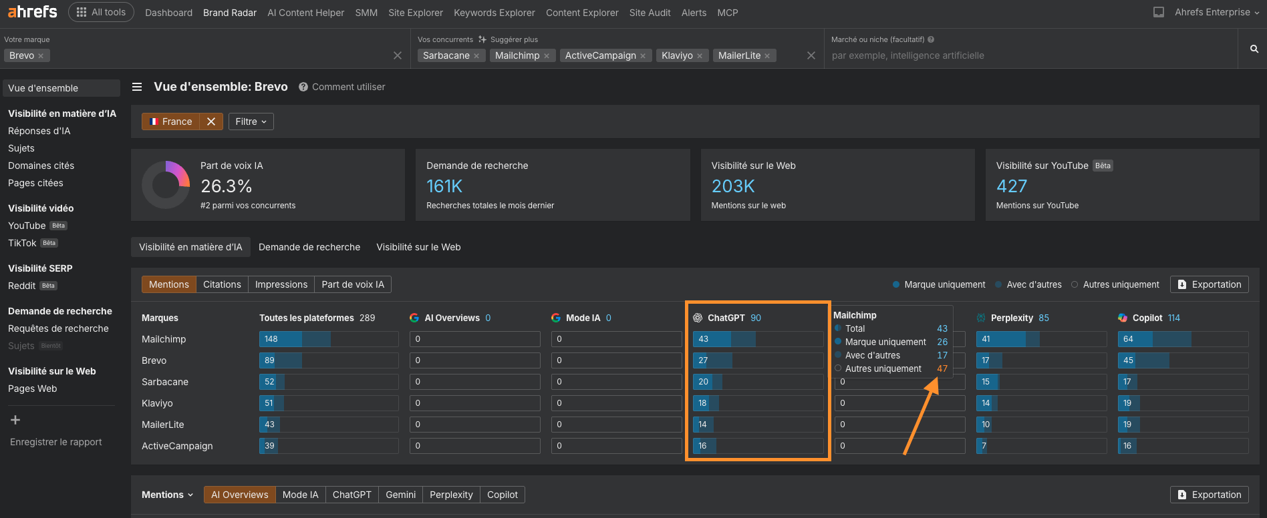Open Reddit Bêta in the sidebar
Viewport: 1267px width, 518px height.
[x=32, y=286]
